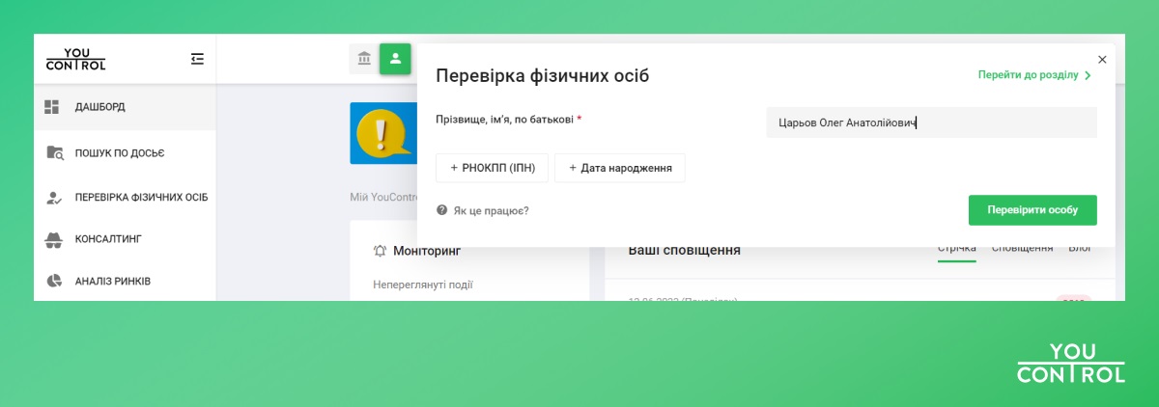Switch to company search bank icon
The image size is (1159, 407).
pyautogui.click(x=364, y=59)
